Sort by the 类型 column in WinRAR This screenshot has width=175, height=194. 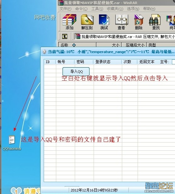pyautogui.click(x=161, y=45)
